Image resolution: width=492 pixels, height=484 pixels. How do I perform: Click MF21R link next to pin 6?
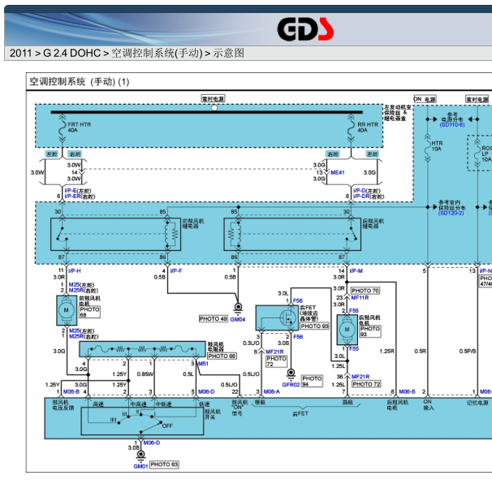coord(274,352)
